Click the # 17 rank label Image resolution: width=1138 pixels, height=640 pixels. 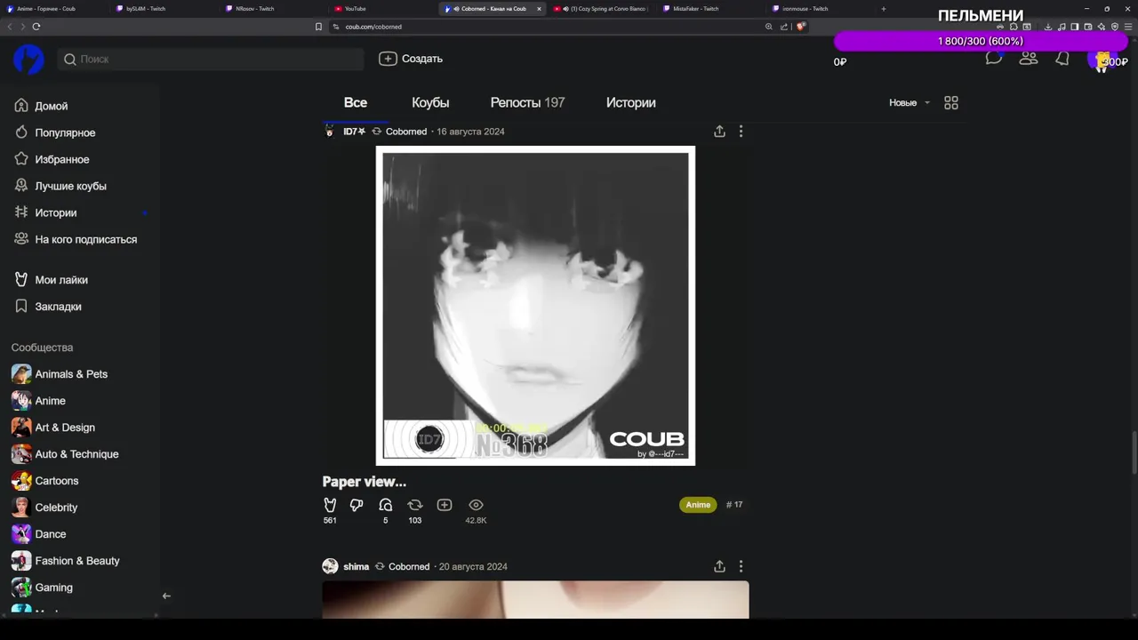pyautogui.click(x=734, y=505)
